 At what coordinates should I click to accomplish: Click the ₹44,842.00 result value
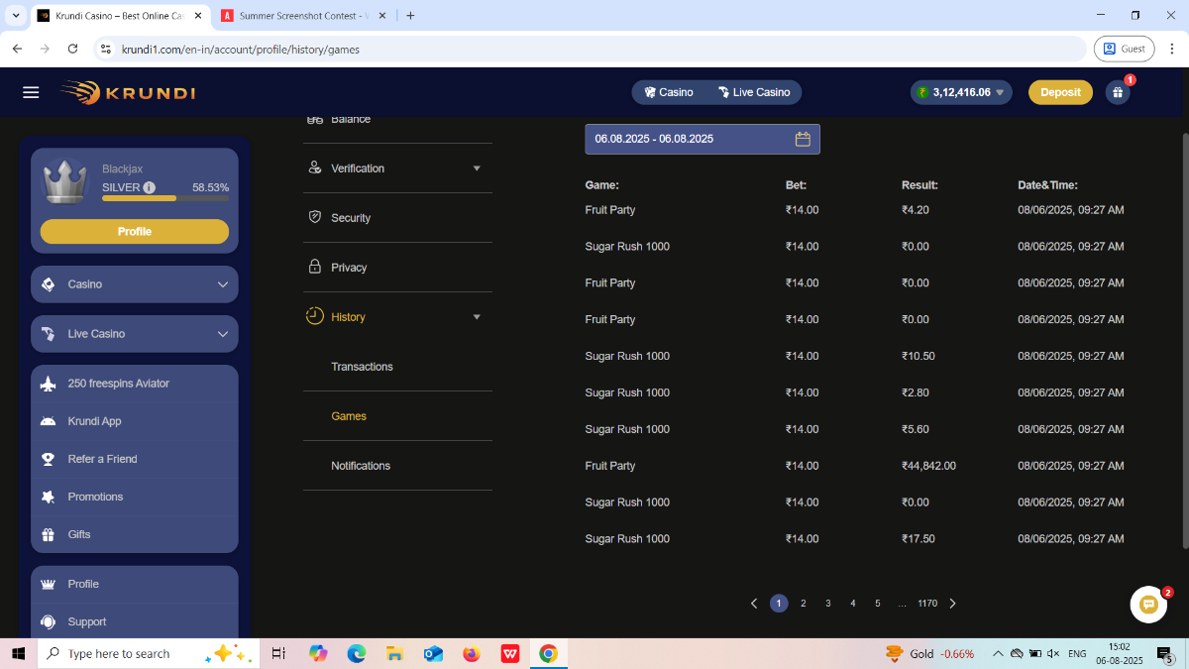click(x=928, y=466)
